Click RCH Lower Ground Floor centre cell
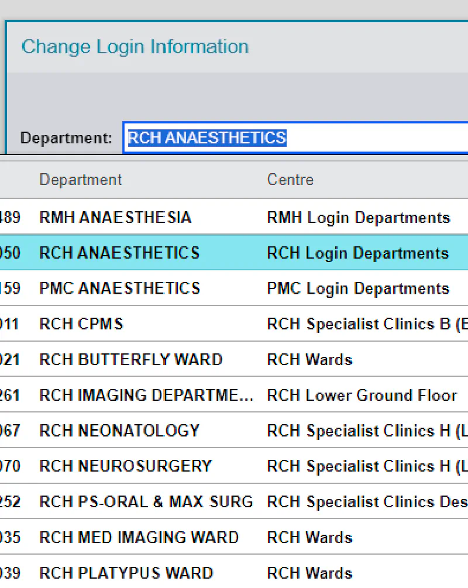 [363, 395]
